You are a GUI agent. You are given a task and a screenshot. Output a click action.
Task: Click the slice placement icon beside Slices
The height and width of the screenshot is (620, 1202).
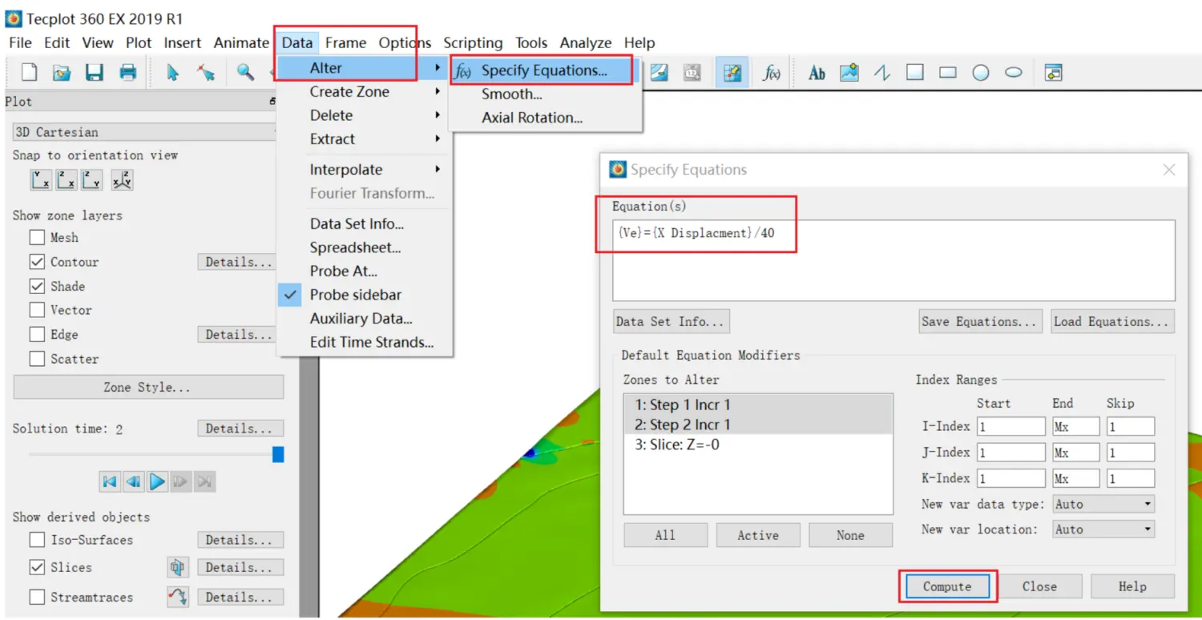pos(177,567)
